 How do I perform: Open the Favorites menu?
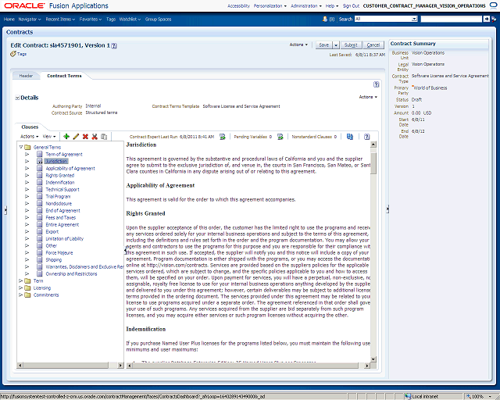click(91, 19)
